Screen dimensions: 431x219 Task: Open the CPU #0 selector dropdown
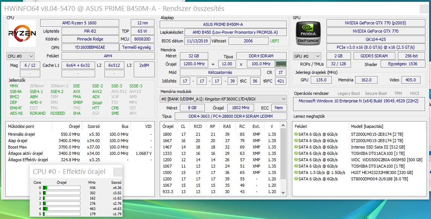pos(20,56)
